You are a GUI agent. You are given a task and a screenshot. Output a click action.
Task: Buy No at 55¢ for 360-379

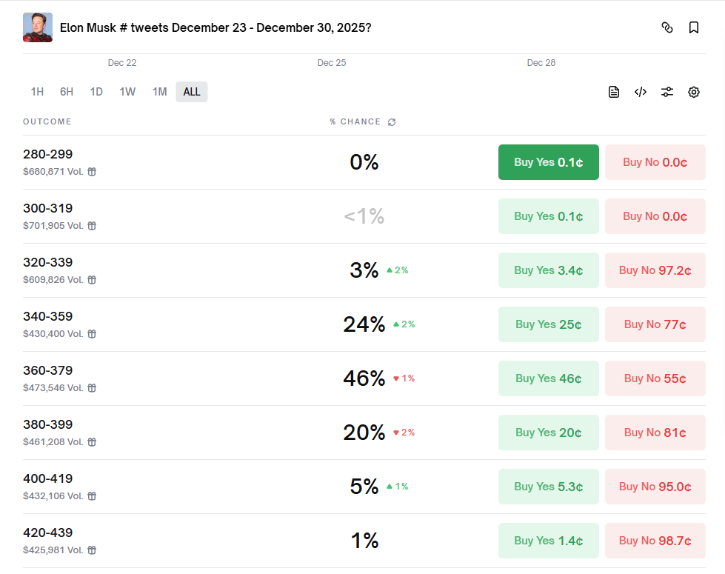click(655, 378)
